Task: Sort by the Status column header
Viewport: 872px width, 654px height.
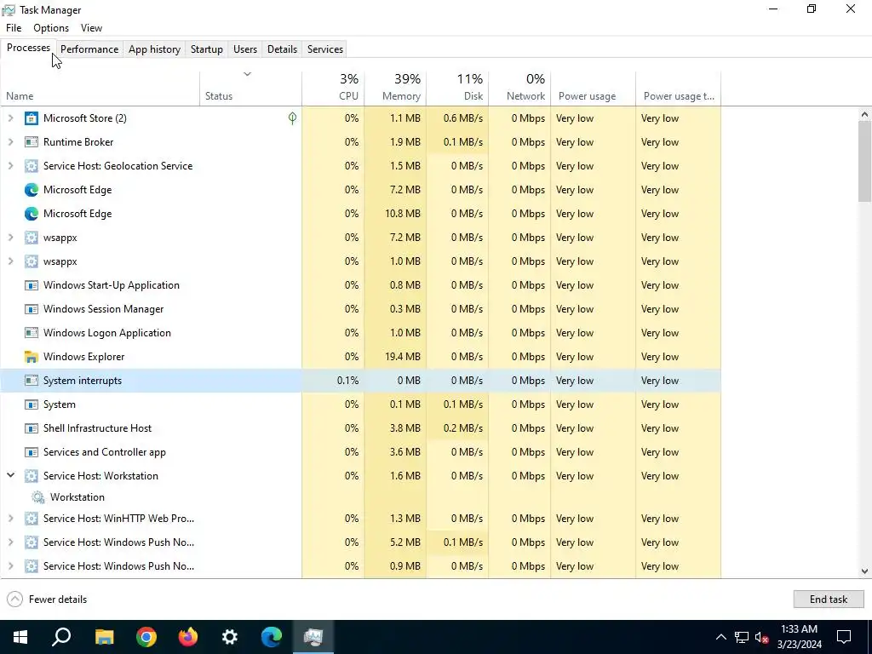Action: 251,89
